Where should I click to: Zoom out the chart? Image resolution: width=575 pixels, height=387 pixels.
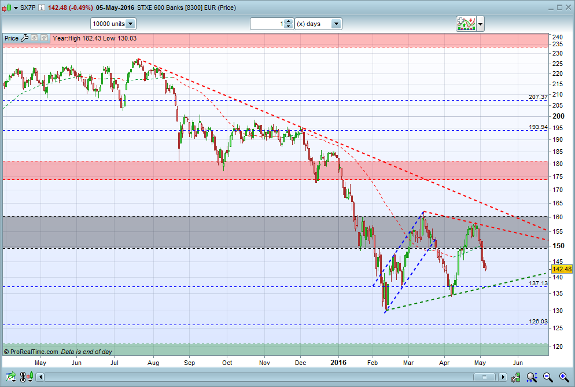click(x=548, y=377)
